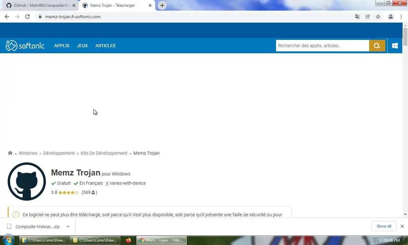
Task: Click the taskbar clock
Action: (392, 240)
